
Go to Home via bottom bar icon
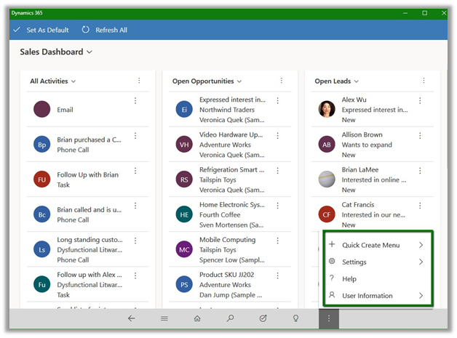(x=197, y=318)
